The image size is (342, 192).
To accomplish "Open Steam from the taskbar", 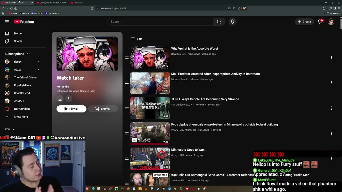I will tap(157, 189).
